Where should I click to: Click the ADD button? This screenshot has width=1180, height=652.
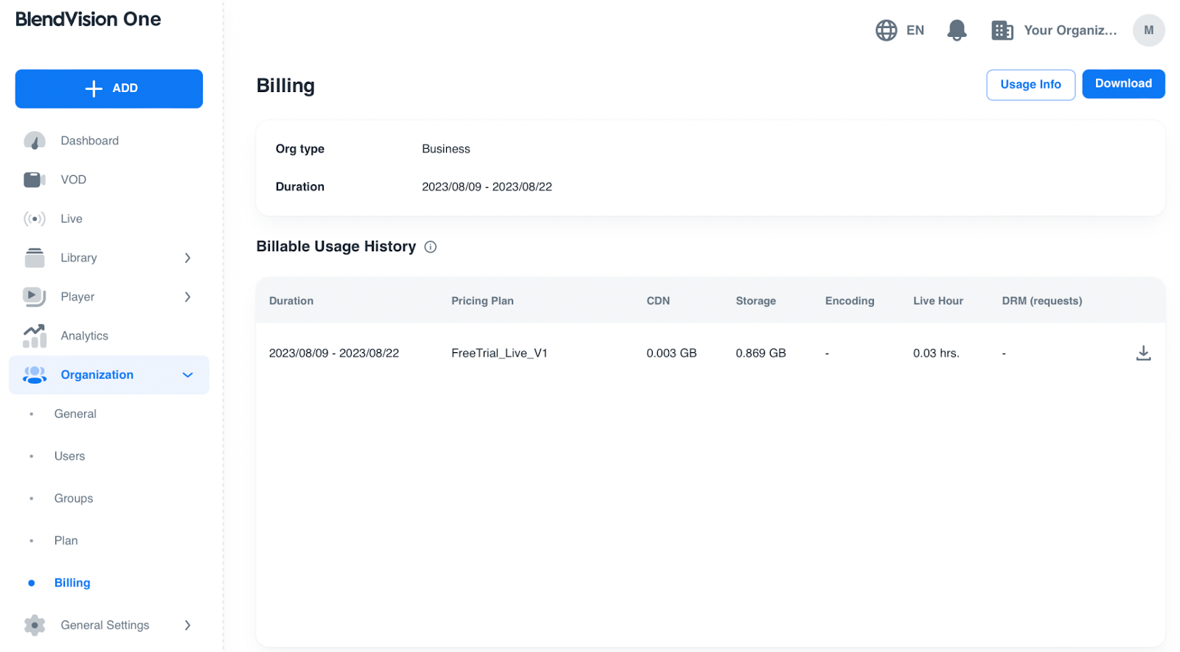109,88
